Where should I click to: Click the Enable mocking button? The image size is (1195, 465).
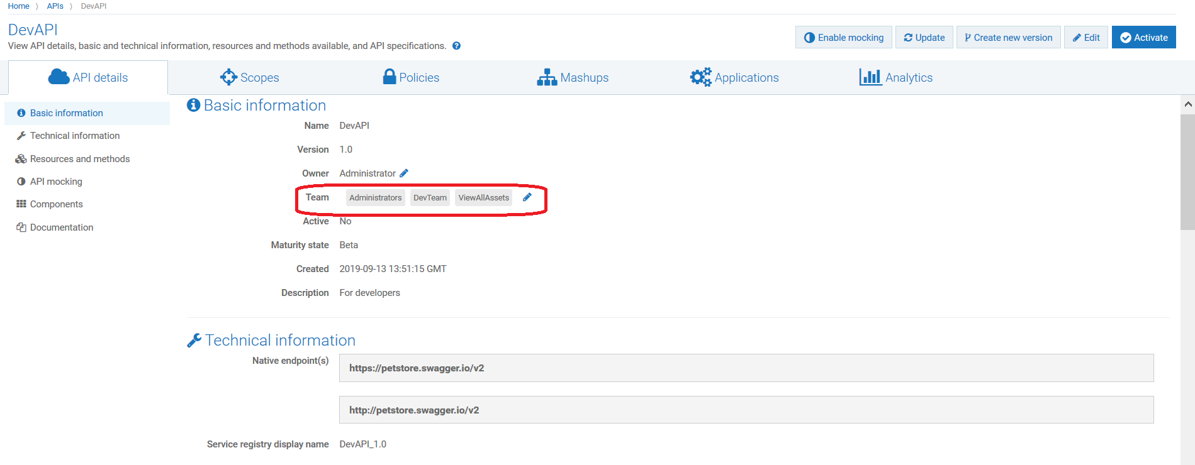(844, 37)
